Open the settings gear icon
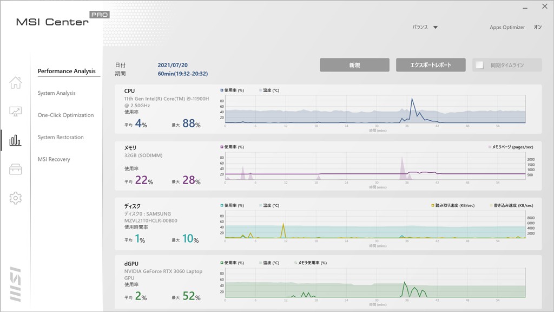 (x=16, y=198)
